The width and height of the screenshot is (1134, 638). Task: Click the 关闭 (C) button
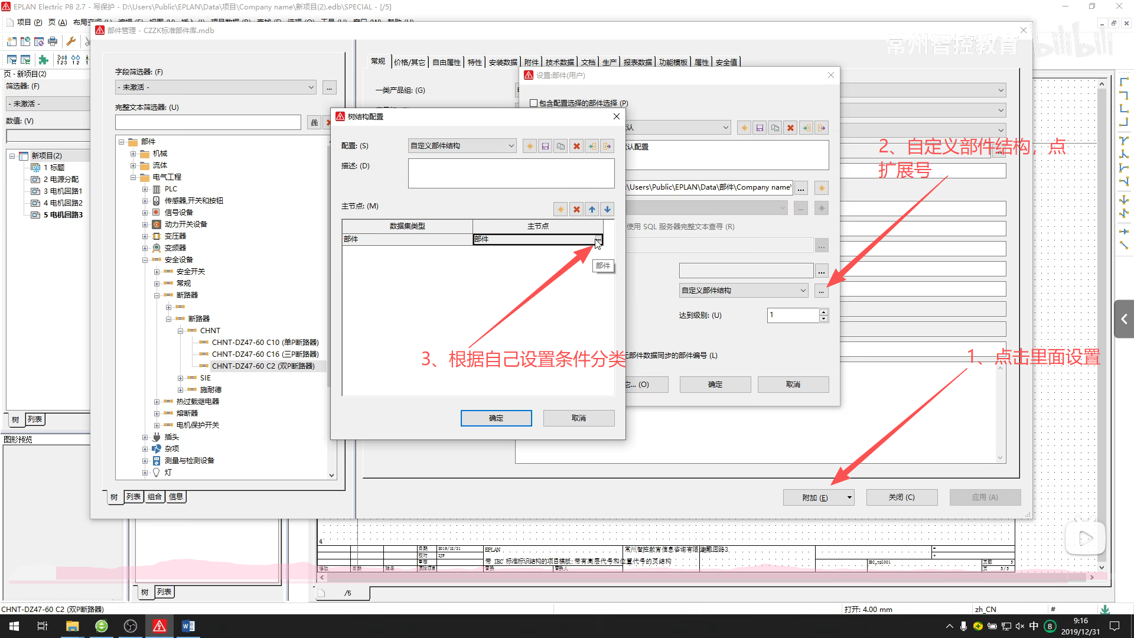[x=901, y=497]
